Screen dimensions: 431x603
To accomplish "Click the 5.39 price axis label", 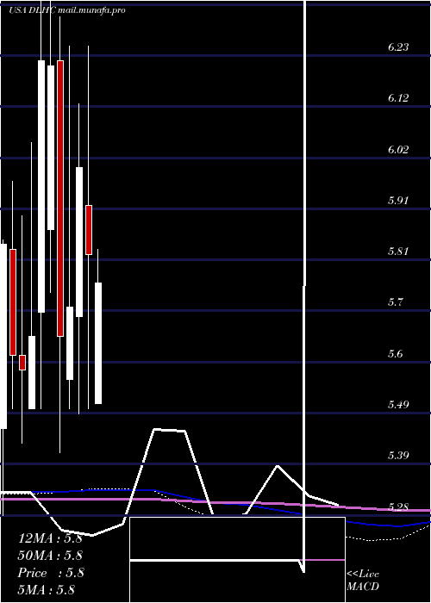I will click(x=398, y=456).
